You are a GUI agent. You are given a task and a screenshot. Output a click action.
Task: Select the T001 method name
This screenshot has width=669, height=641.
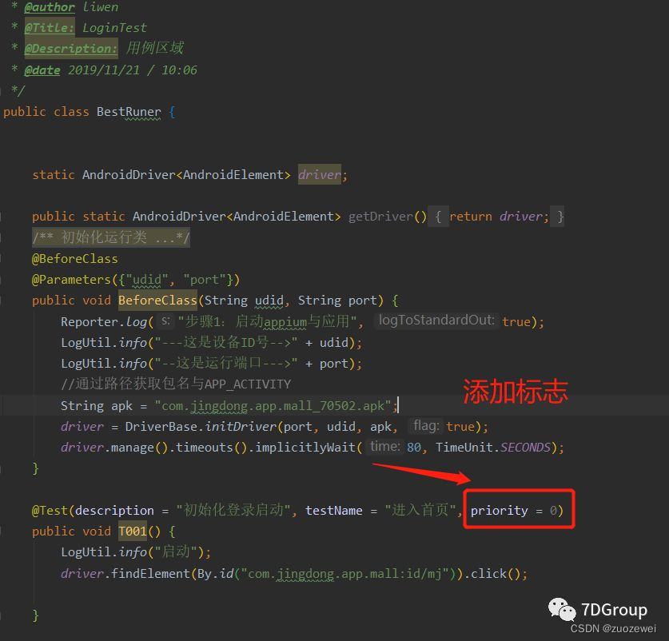tap(132, 532)
